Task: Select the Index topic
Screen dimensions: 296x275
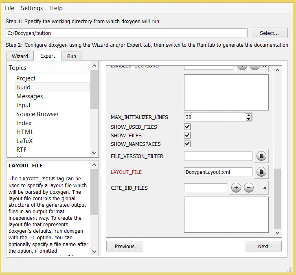Action: pos(24,123)
